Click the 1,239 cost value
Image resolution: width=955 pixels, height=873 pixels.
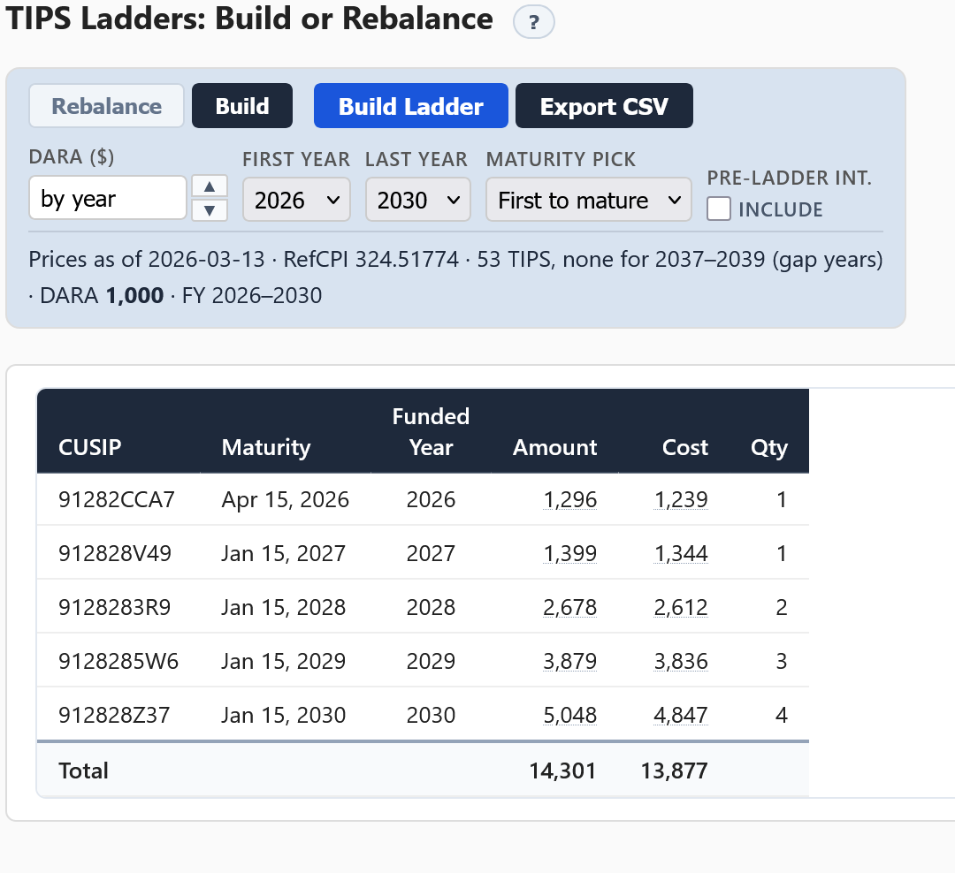[681, 500]
